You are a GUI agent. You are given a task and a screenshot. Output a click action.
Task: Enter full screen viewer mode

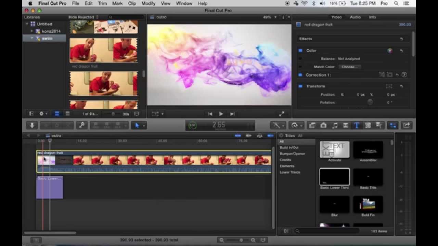click(282, 114)
